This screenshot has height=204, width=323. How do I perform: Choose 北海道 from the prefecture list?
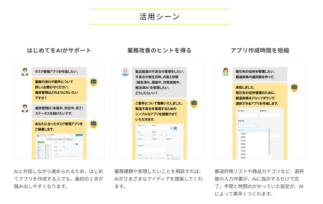243,134
